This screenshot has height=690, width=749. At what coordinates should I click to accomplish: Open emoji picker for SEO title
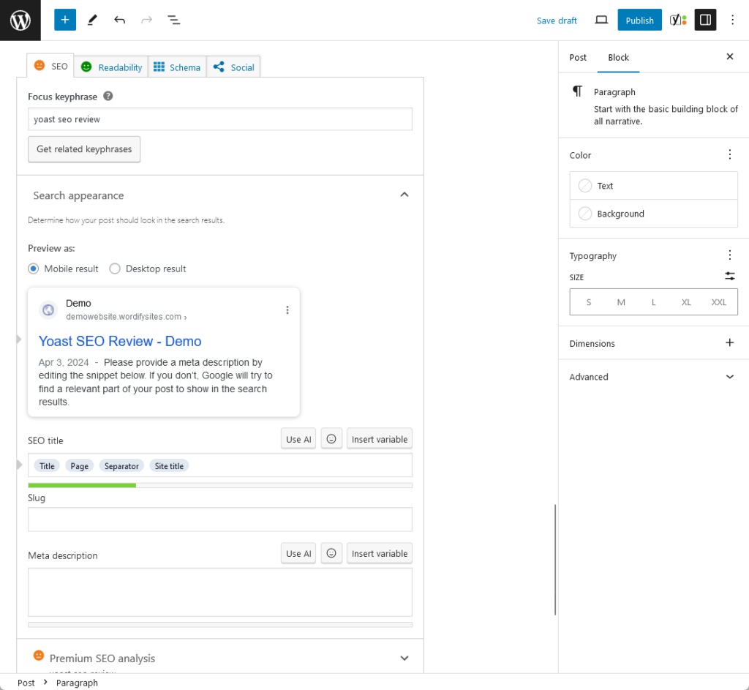(331, 438)
